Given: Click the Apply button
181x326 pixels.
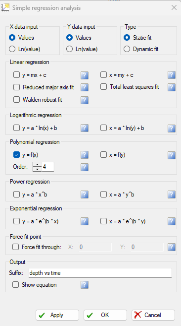Looking at the screenshot, I should tap(57, 315).
